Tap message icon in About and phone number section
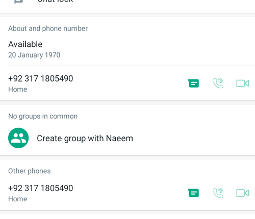The width and height of the screenshot is (255, 219). coord(193,84)
